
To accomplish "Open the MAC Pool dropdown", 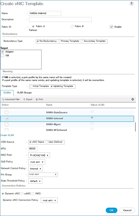I will point(39,155).
